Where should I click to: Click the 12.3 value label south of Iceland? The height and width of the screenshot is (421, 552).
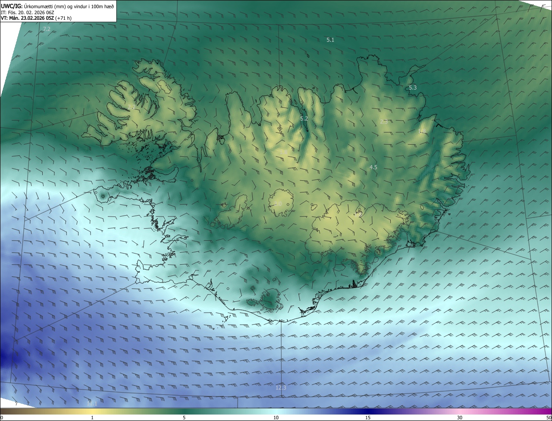pyautogui.click(x=281, y=388)
